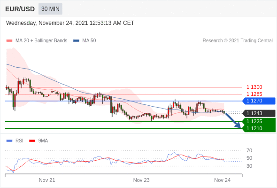Toggle MA 20 + Bollinger Bands legend label
277x188 pixels.
pyautogui.click(x=41, y=41)
